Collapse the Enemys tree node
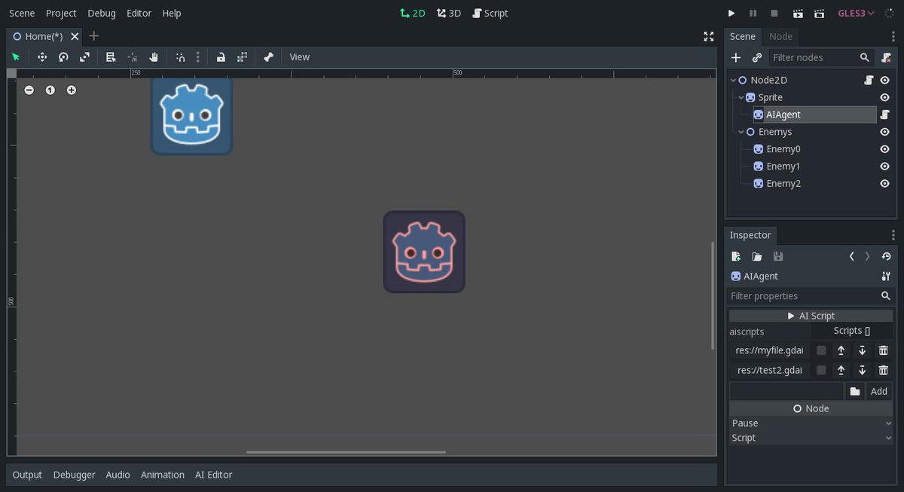This screenshot has height=492, width=904. 741,132
